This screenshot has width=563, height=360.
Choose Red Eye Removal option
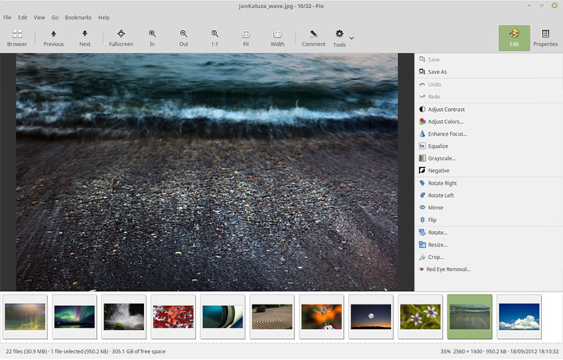(x=448, y=269)
